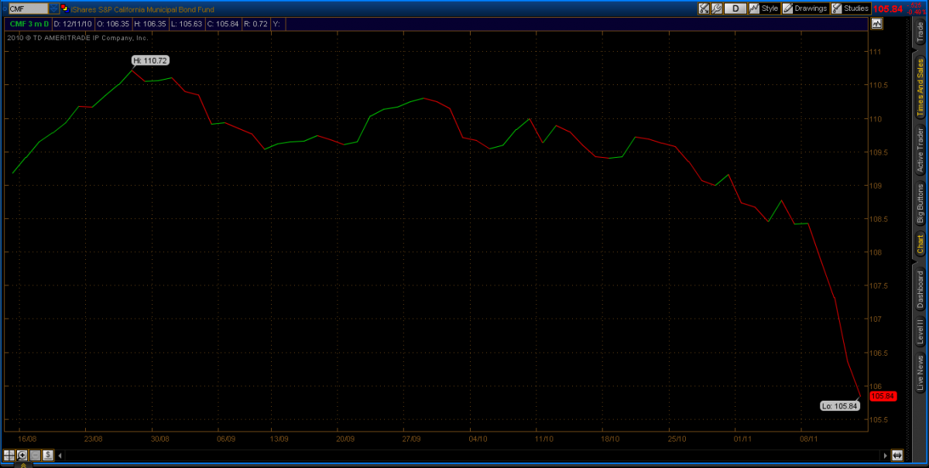929x468 pixels.
Task: Click the last price 105.84 in title bar
Action: [887, 9]
